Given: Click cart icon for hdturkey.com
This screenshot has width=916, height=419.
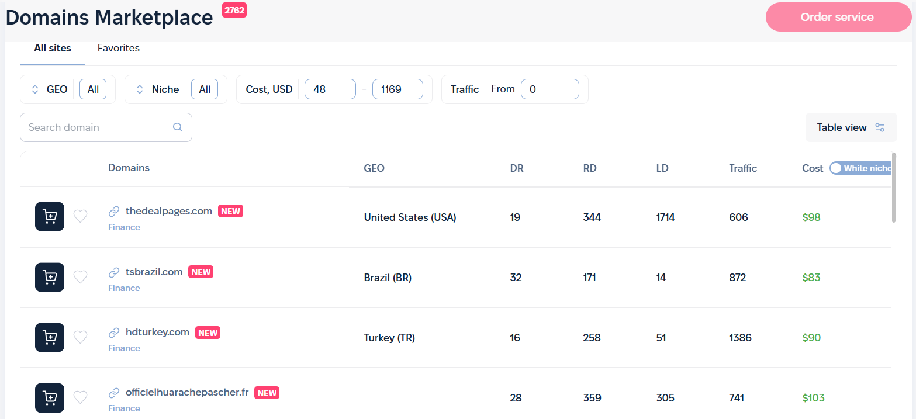Looking at the screenshot, I should 50,337.
